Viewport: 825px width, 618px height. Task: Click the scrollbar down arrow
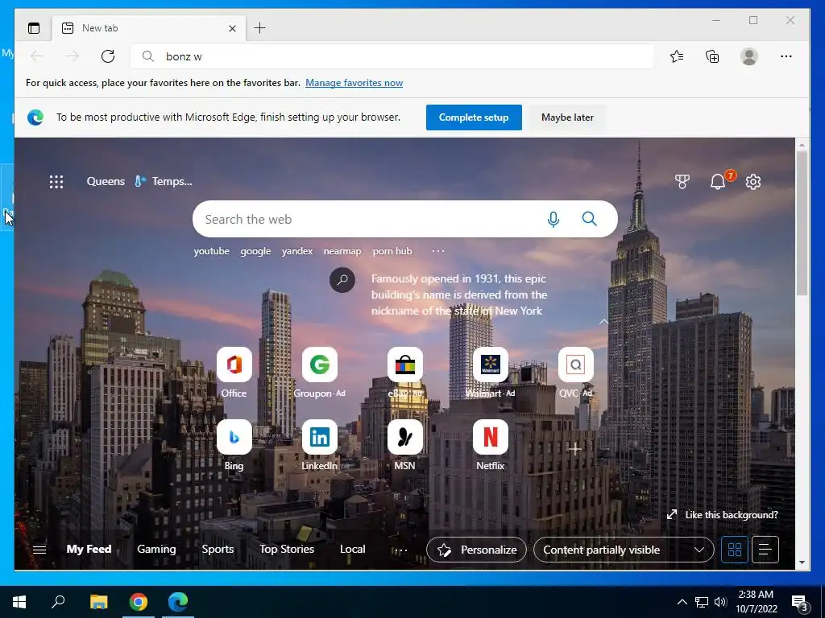coord(802,562)
